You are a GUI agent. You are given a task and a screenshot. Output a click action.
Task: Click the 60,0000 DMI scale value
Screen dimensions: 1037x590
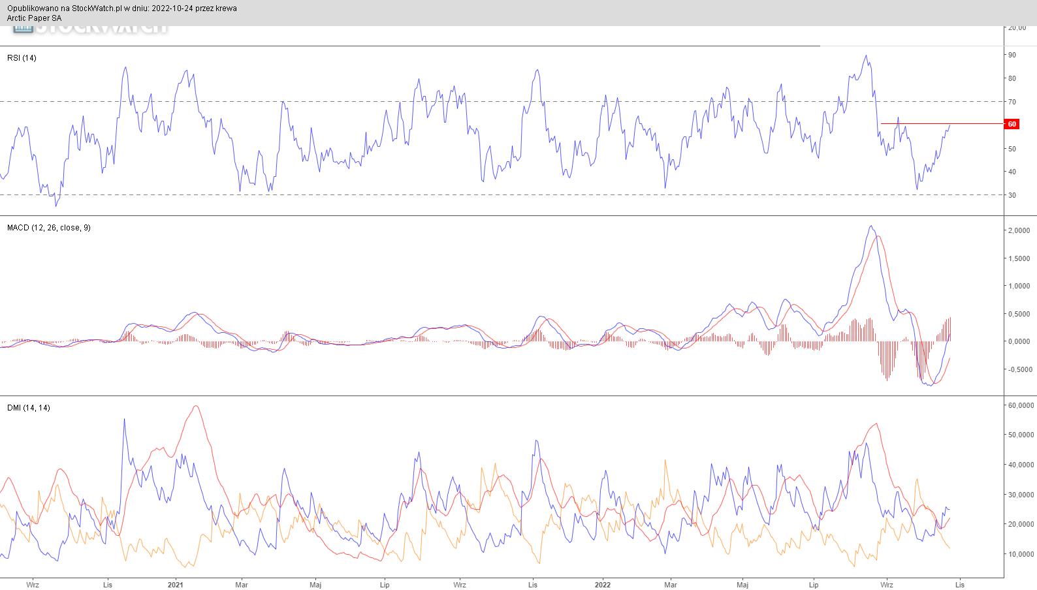(x=1021, y=405)
